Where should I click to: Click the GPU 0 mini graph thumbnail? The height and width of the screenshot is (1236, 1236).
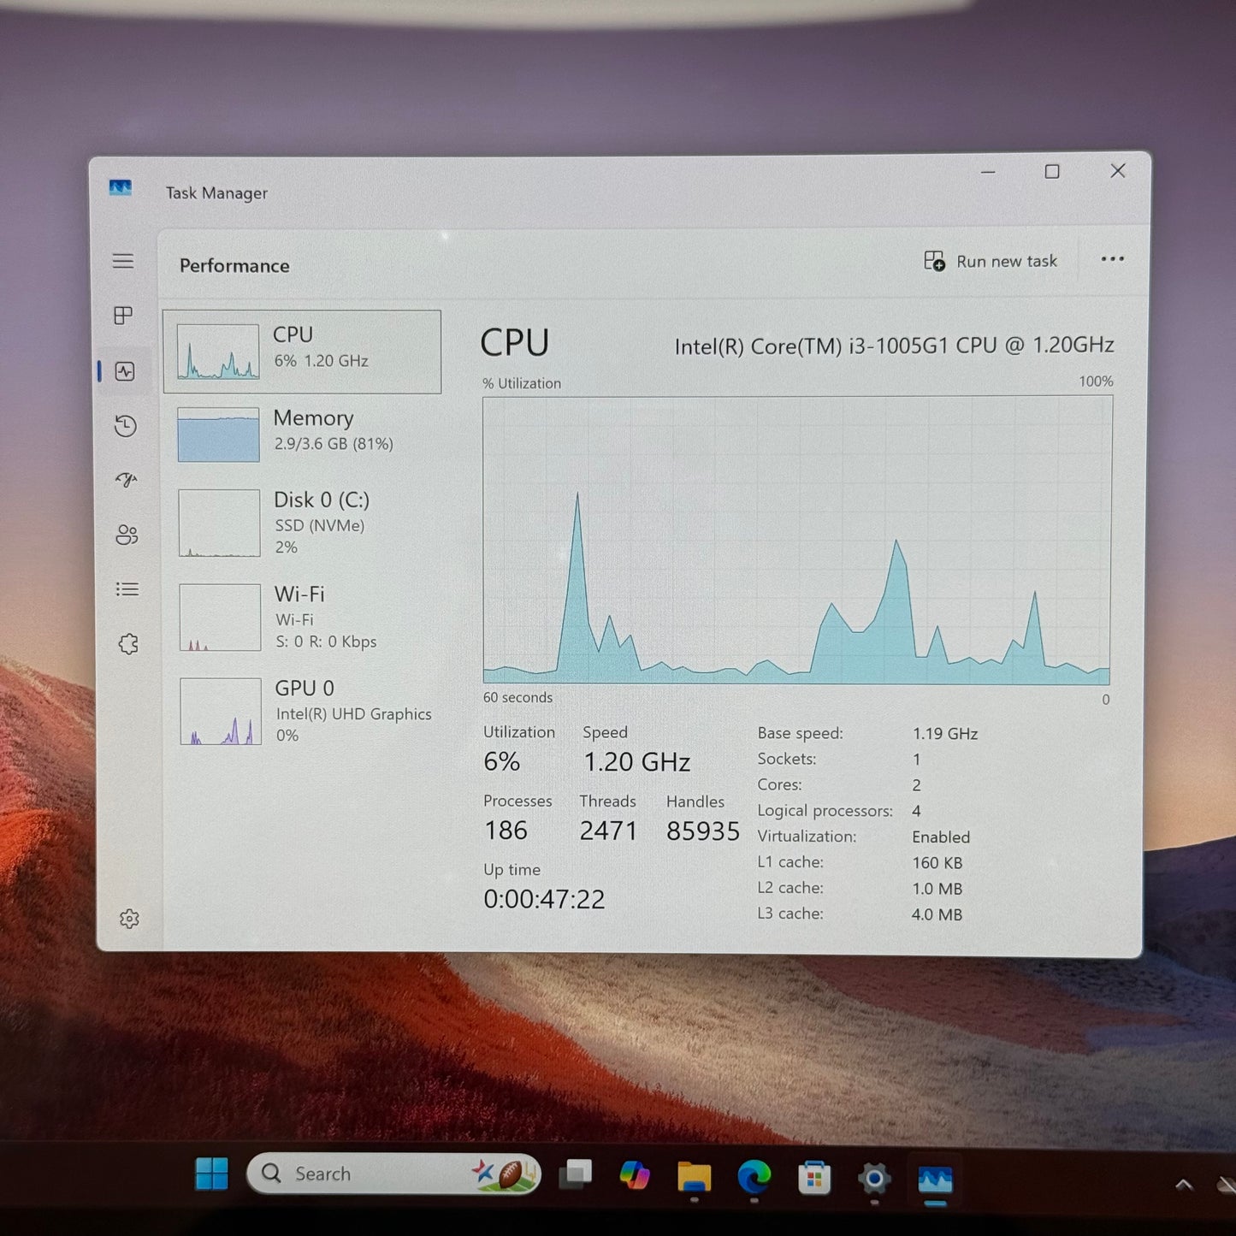click(221, 712)
